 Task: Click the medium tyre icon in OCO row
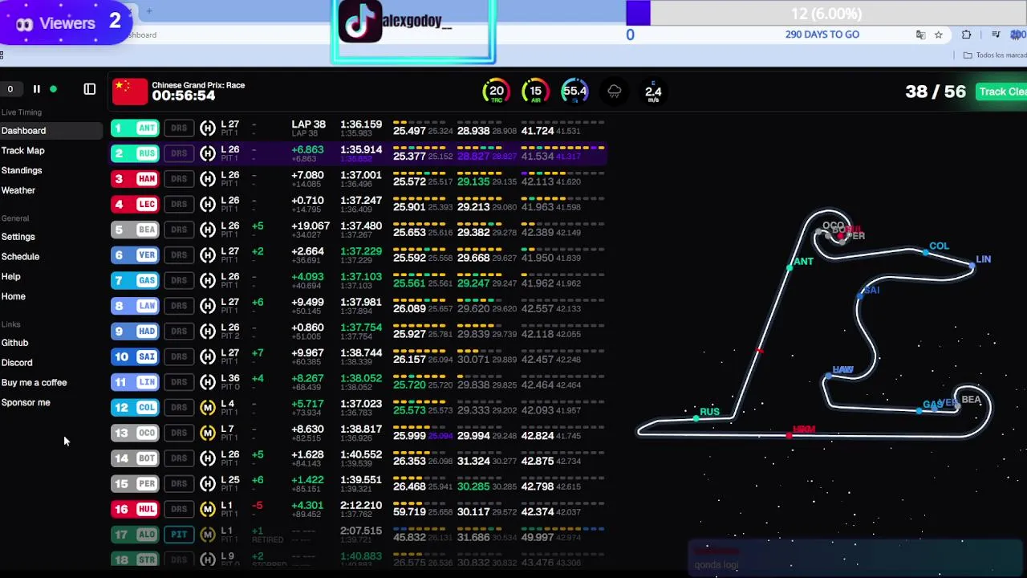[x=208, y=433]
